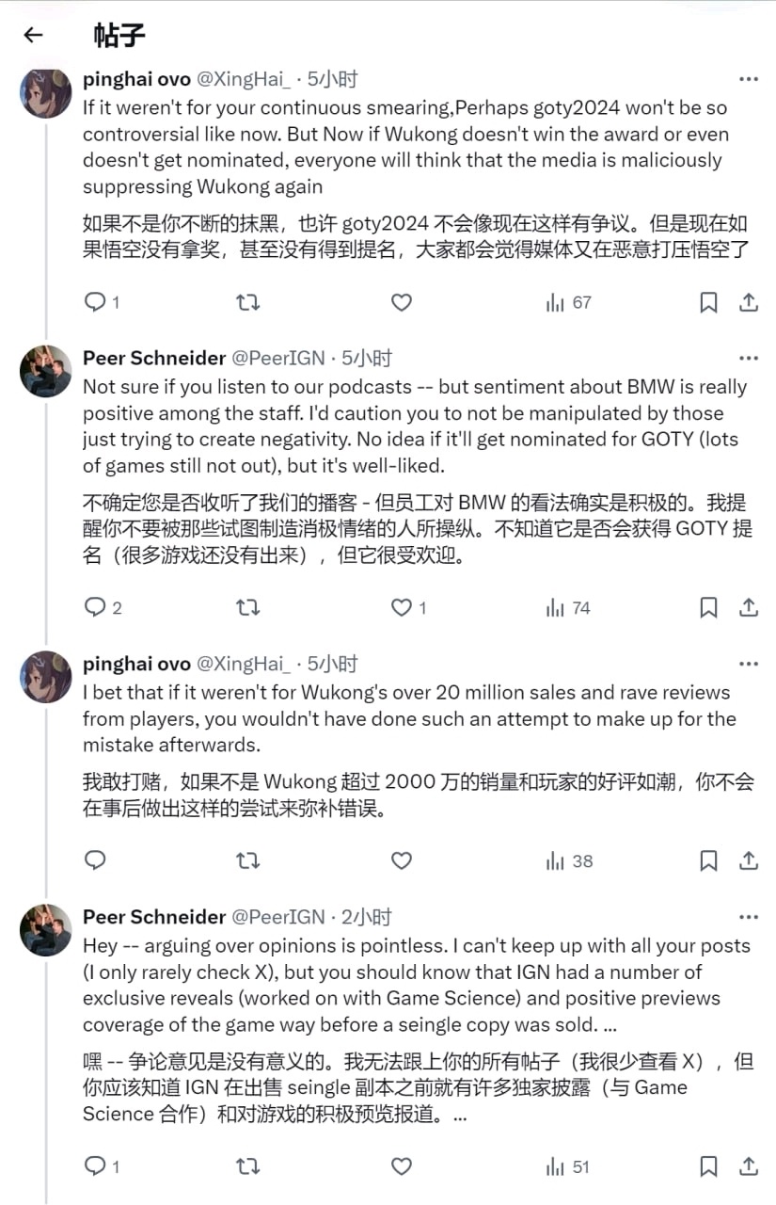Tap the back arrow at top

(x=34, y=36)
